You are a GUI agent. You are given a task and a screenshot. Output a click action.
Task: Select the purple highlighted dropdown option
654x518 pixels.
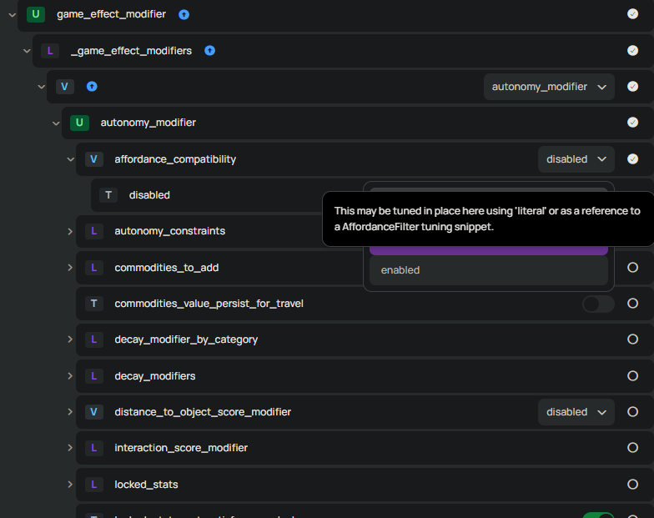[x=488, y=249]
